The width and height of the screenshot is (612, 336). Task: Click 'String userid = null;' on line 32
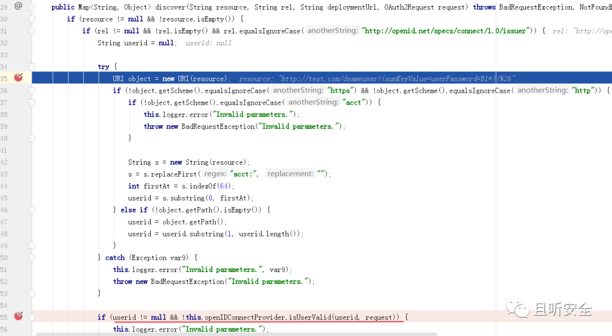(x=137, y=43)
